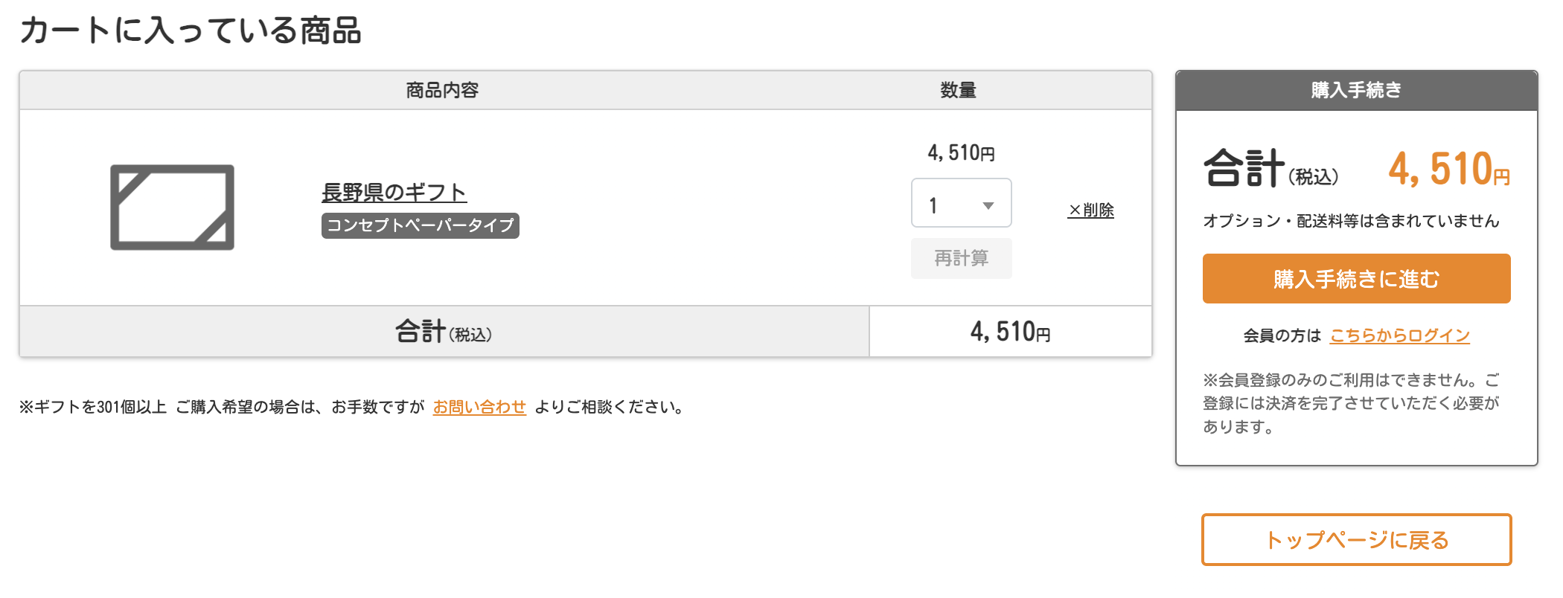Screen dimensions: 1563x598
Task: Click the コンセプトペーパータイプ tag
Action: (x=420, y=225)
